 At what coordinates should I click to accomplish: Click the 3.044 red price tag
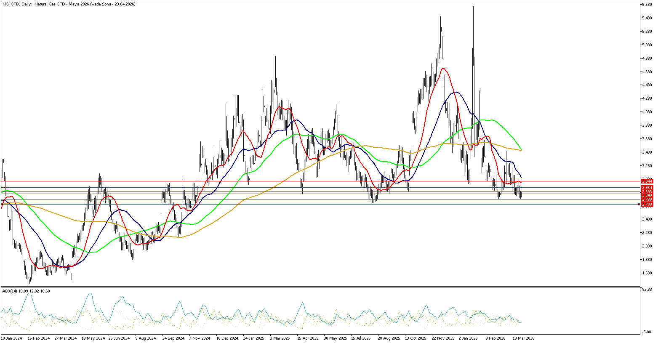pos(647,181)
